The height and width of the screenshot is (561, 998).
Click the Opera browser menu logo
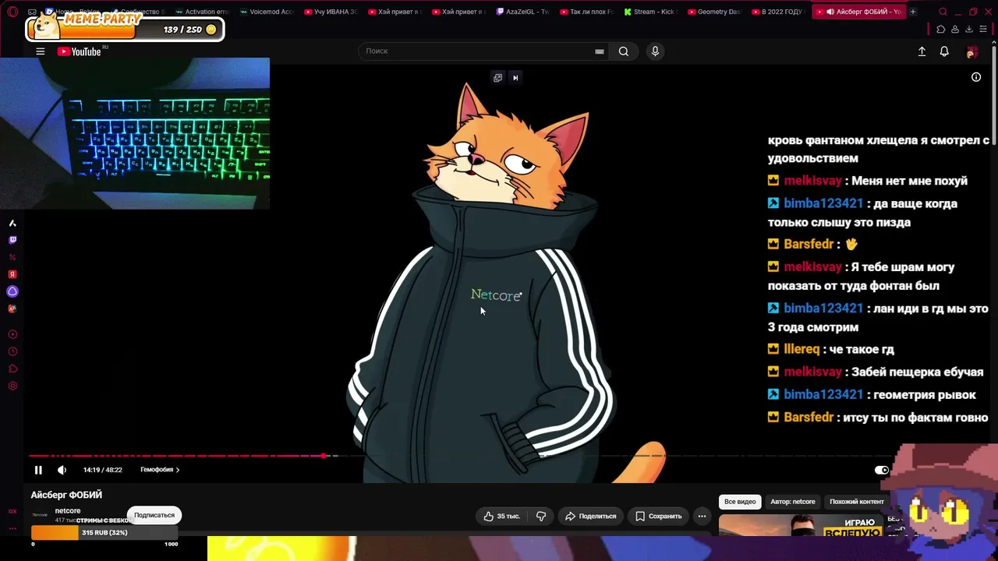point(12,12)
